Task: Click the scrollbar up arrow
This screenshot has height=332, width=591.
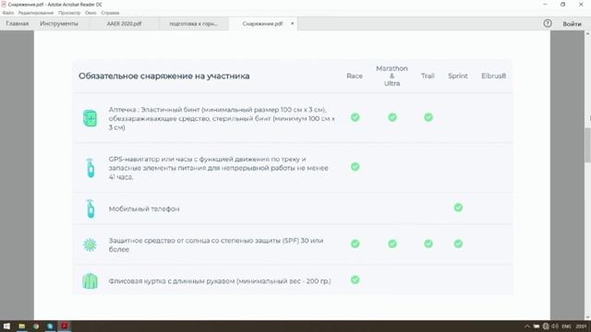Action: coord(587,34)
